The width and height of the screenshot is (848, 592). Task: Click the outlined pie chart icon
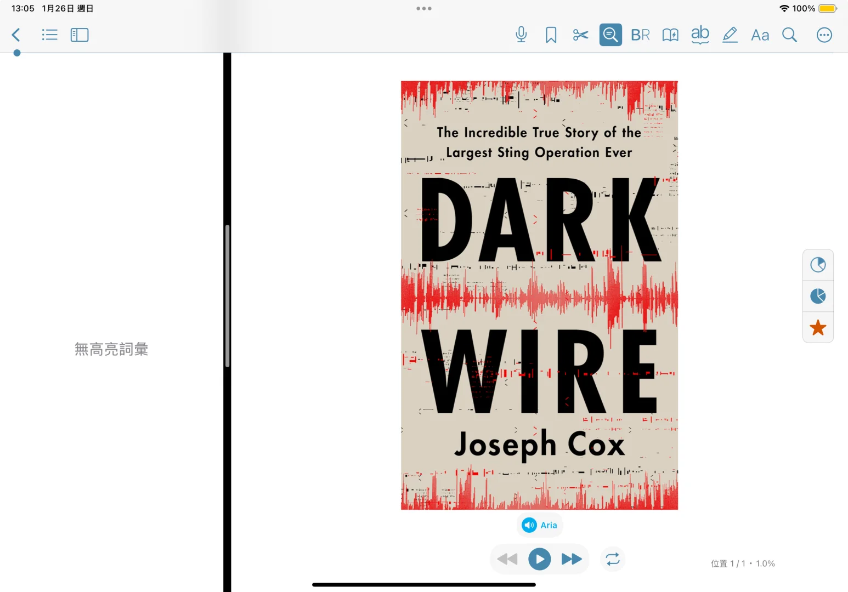818,265
